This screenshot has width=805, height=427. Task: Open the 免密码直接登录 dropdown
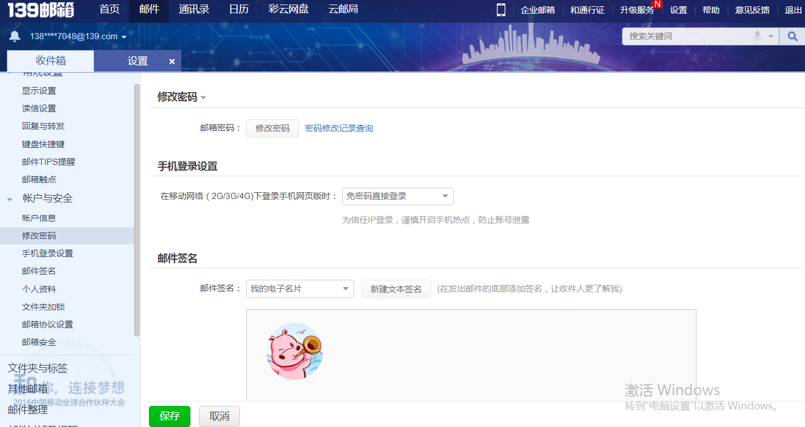pos(397,196)
